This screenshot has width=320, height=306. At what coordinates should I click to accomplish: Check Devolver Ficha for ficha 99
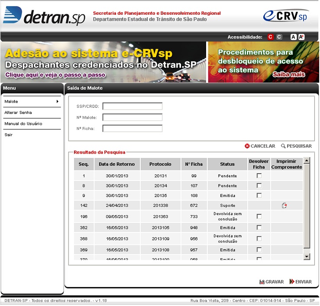tap(259, 176)
